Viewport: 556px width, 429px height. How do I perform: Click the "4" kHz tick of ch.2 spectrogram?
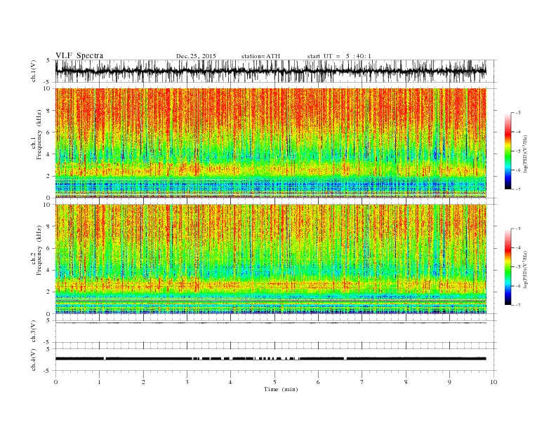pyautogui.click(x=49, y=270)
